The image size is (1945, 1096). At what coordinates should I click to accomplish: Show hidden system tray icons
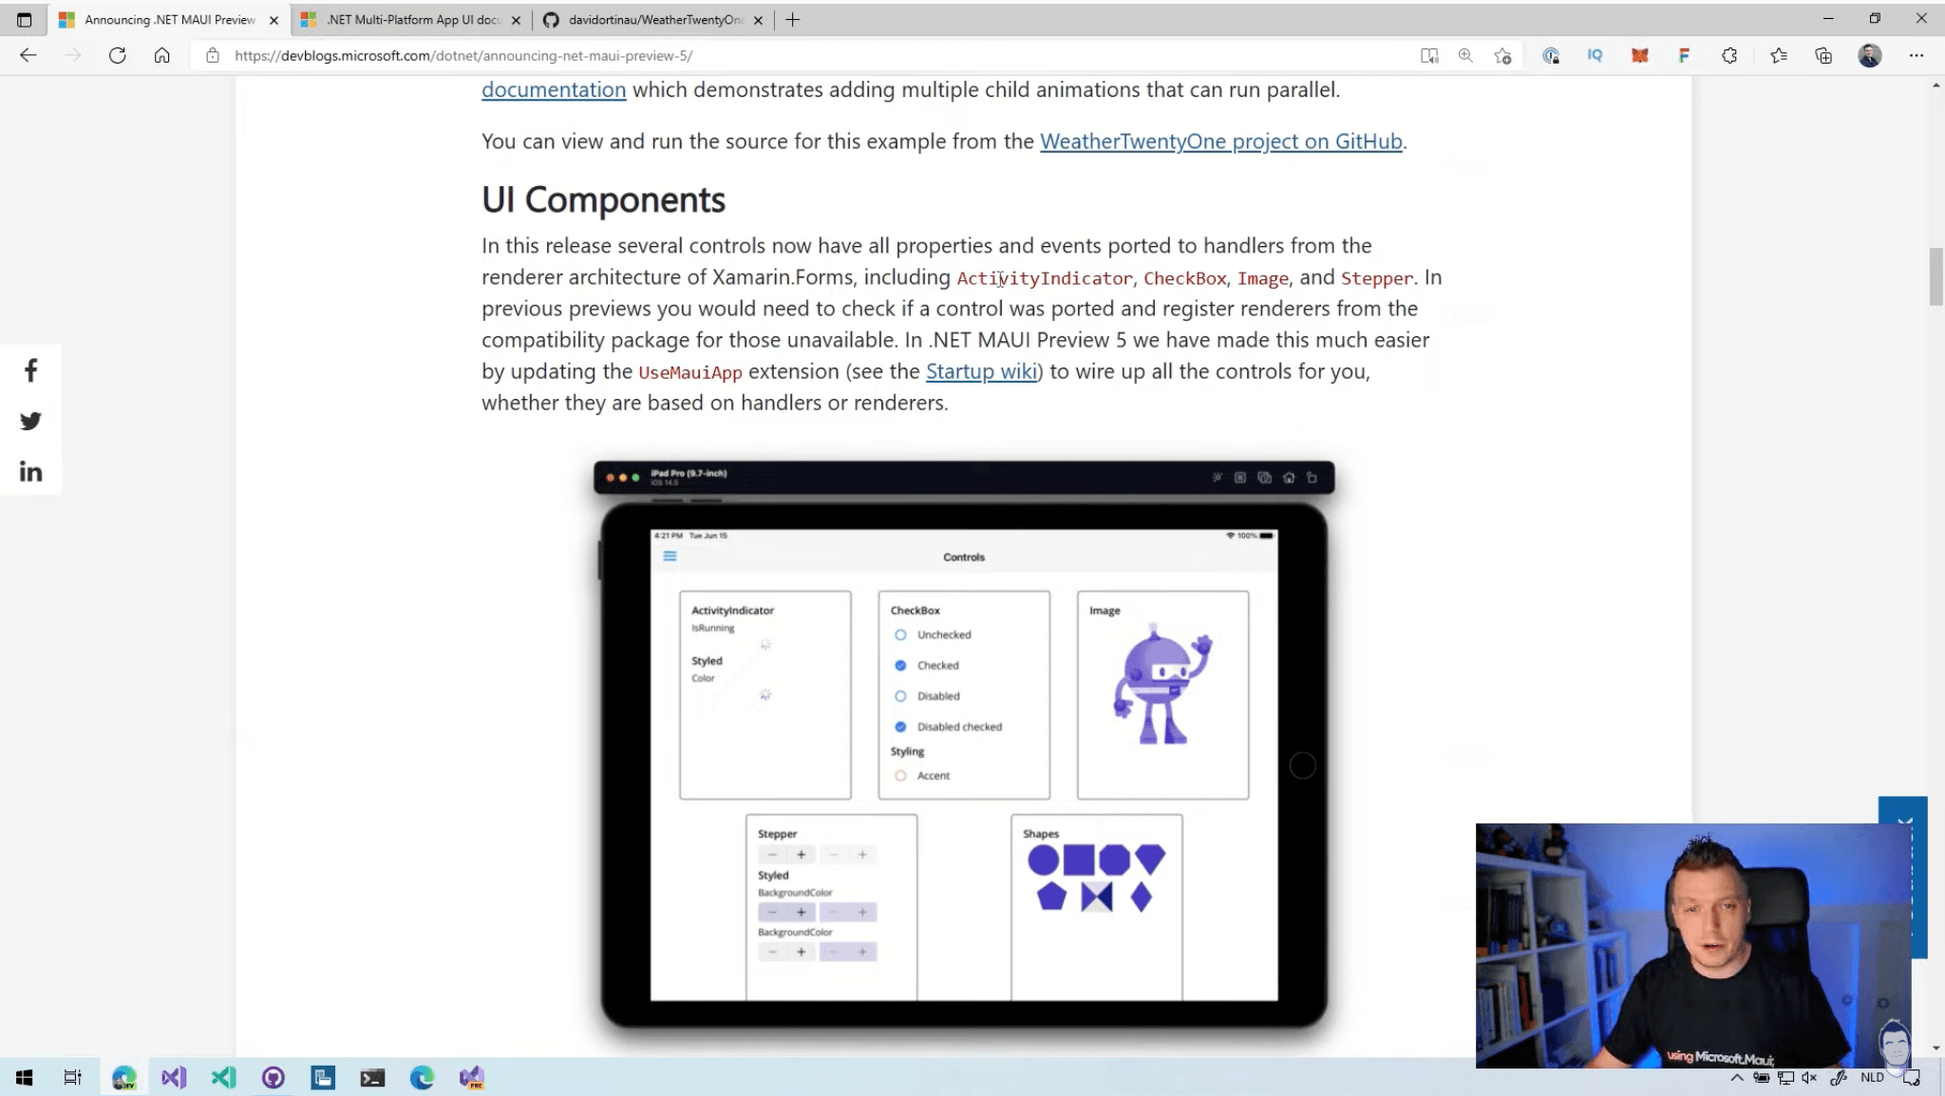point(1736,1077)
